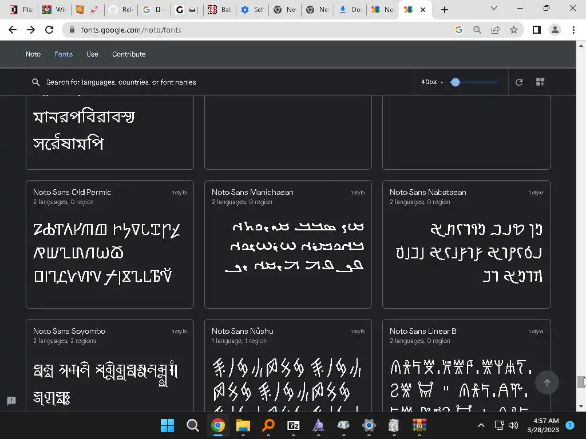Image resolution: width=586 pixels, height=439 pixels.
Task: Launch 7-Zip from the taskbar
Action: pos(294,425)
